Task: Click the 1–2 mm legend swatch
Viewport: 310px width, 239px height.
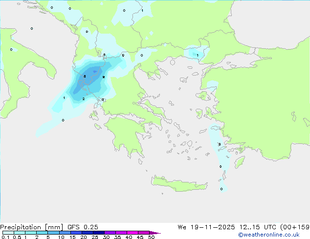Action: point(31,233)
